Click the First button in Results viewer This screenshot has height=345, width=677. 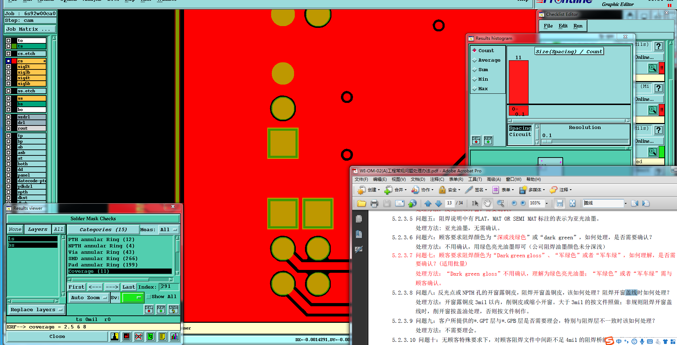(77, 287)
